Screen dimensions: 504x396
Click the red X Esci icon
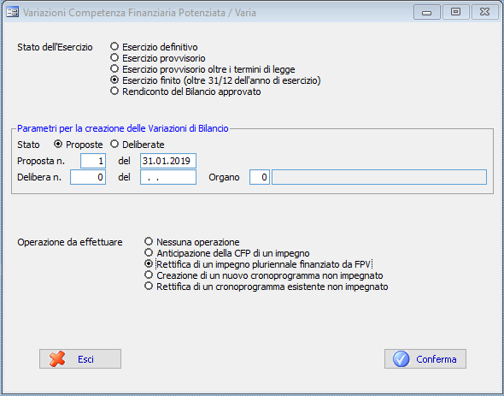pos(57,359)
